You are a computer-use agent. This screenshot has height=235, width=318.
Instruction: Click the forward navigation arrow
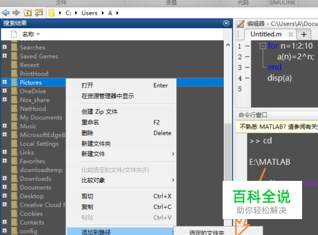[17, 13]
